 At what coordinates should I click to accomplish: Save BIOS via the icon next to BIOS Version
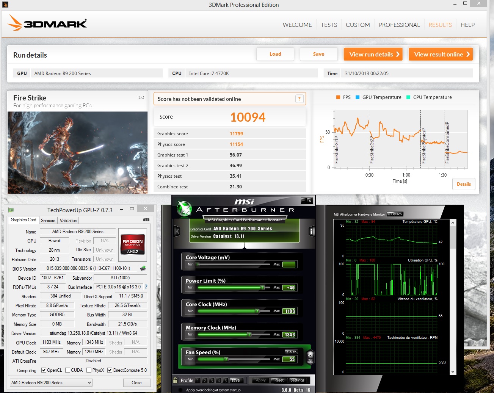tap(143, 268)
